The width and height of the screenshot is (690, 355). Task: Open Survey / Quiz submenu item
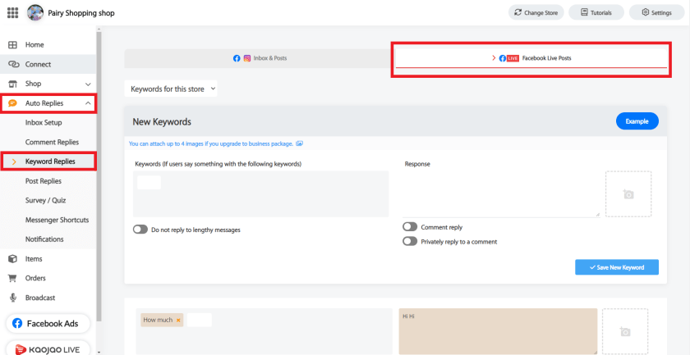[45, 200]
